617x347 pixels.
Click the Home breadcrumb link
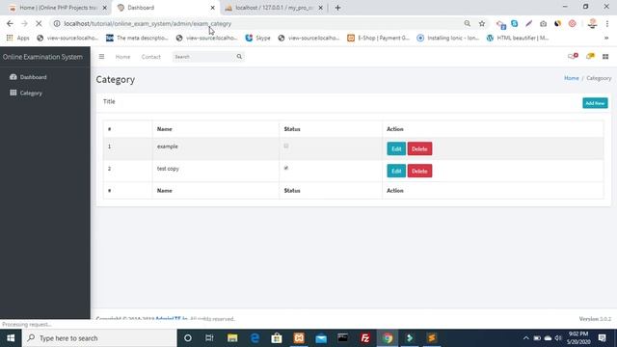[x=572, y=78]
